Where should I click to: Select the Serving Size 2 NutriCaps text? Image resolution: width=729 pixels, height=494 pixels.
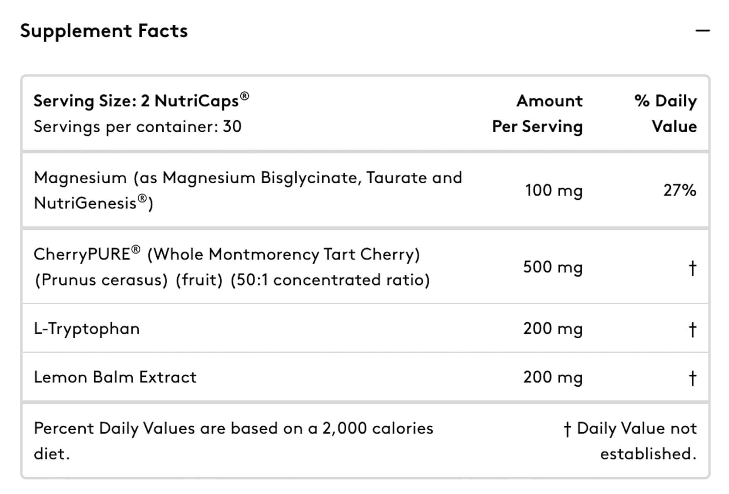(x=141, y=100)
